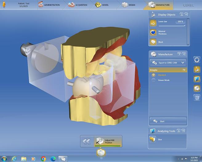Click the CEREC app taskbar button
This screenshot has width=202, height=162.
pyautogui.click(x=63, y=159)
